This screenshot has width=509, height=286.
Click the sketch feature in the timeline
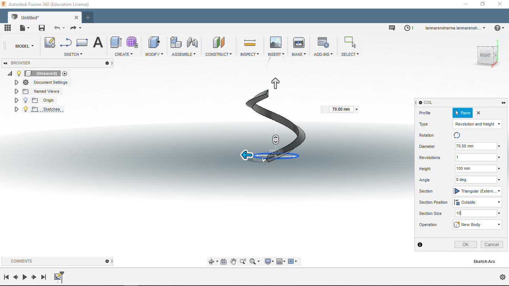tap(57, 277)
